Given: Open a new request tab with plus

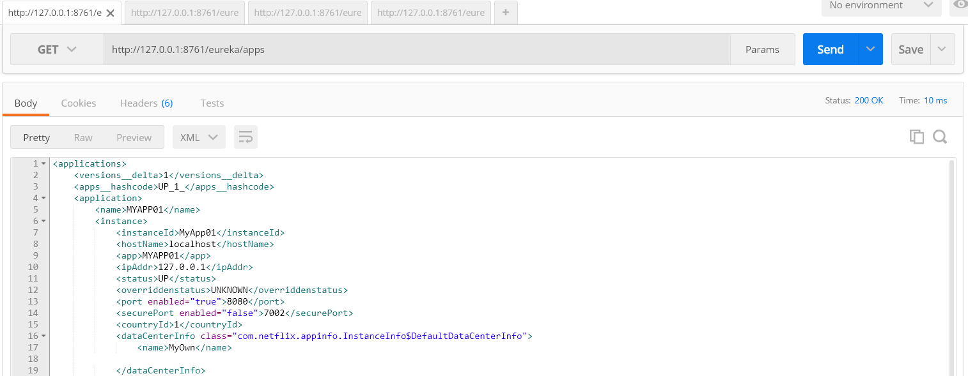Looking at the screenshot, I should coord(506,13).
